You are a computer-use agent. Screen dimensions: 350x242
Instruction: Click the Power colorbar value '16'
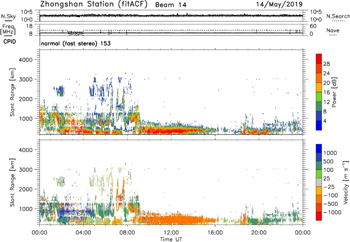click(326, 93)
